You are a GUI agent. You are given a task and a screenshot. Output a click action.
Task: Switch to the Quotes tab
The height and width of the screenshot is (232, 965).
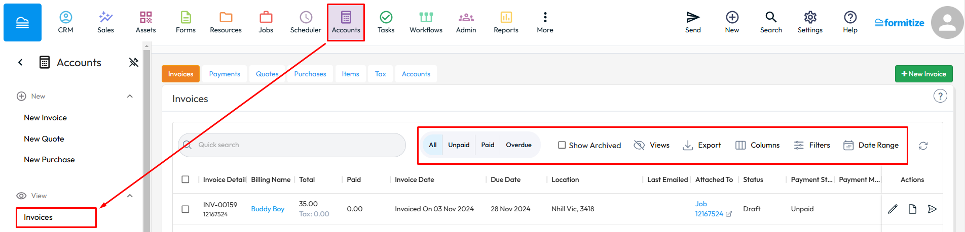[x=267, y=74]
